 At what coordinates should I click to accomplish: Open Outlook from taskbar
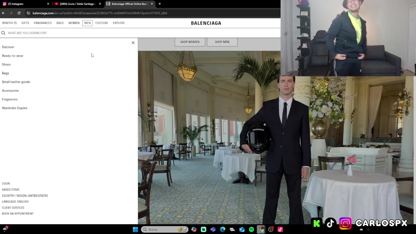point(242,229)
